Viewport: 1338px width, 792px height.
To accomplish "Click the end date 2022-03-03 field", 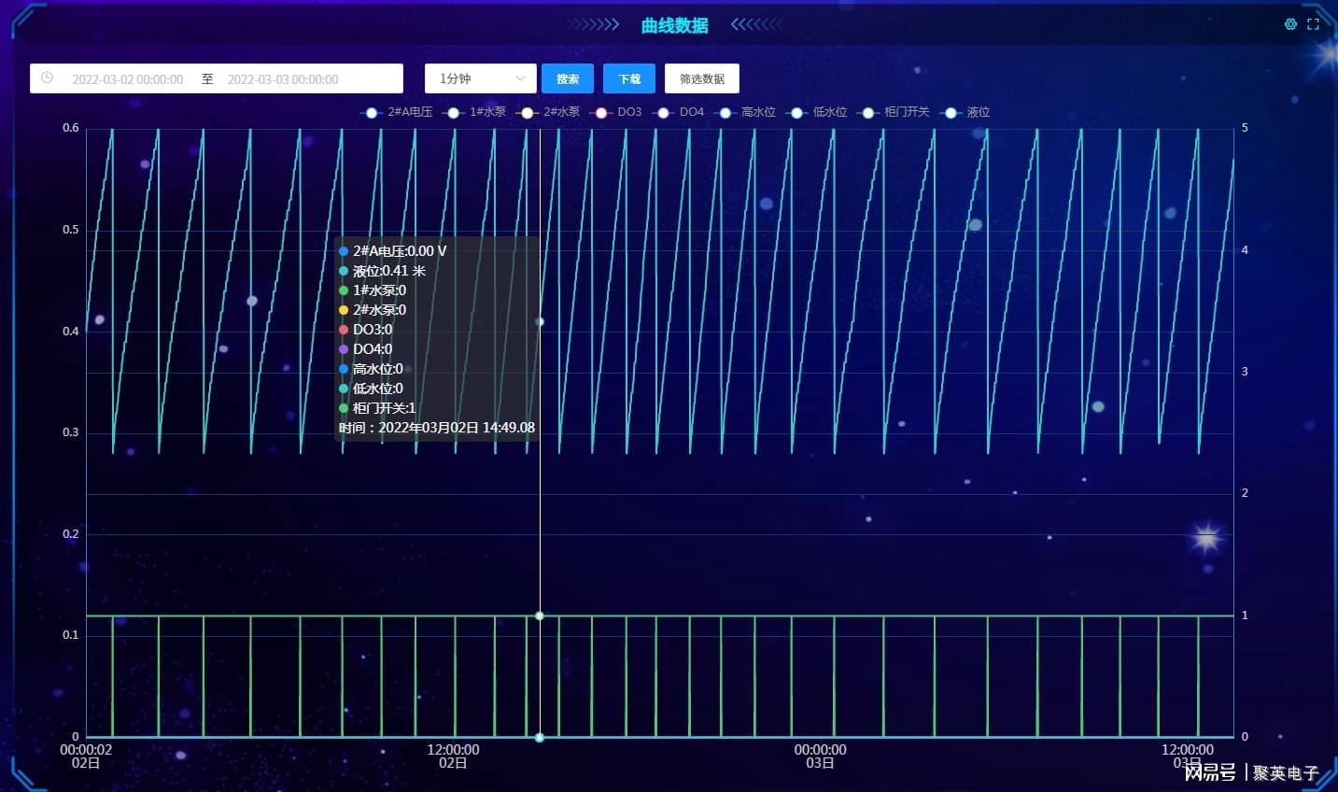I will coord(283,79).
